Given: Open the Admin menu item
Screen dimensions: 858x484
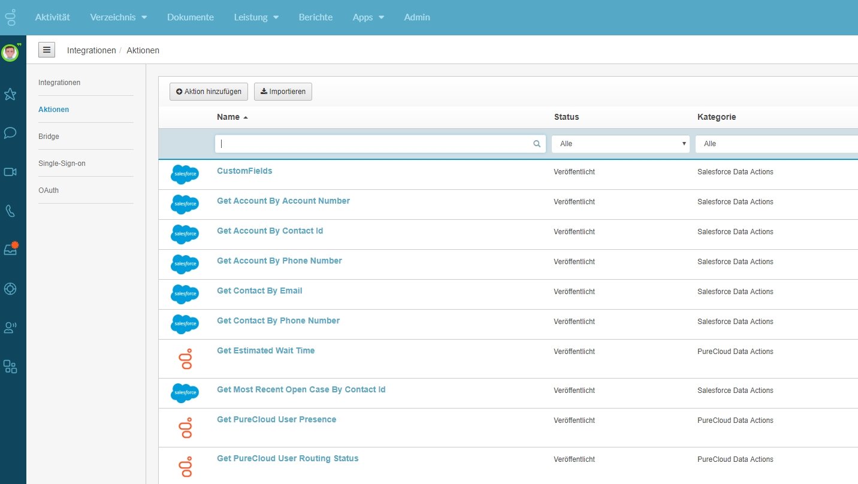Looking at the screenshot, I should point(417,17).
